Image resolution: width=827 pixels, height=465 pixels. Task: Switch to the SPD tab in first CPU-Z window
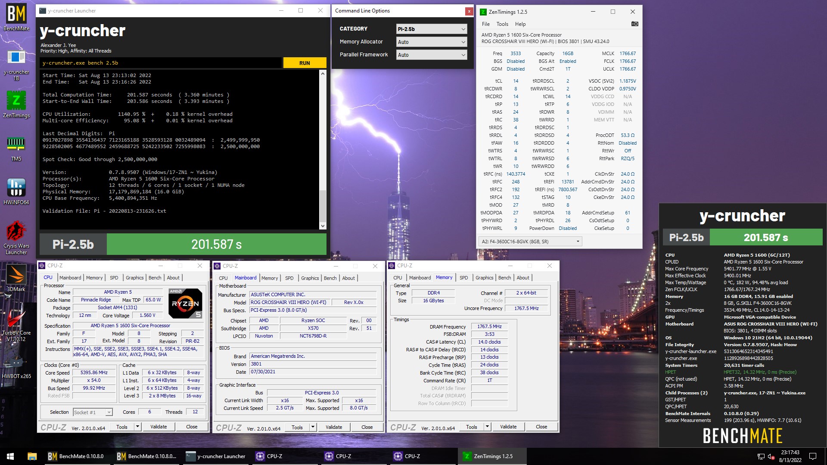point(114,278)
